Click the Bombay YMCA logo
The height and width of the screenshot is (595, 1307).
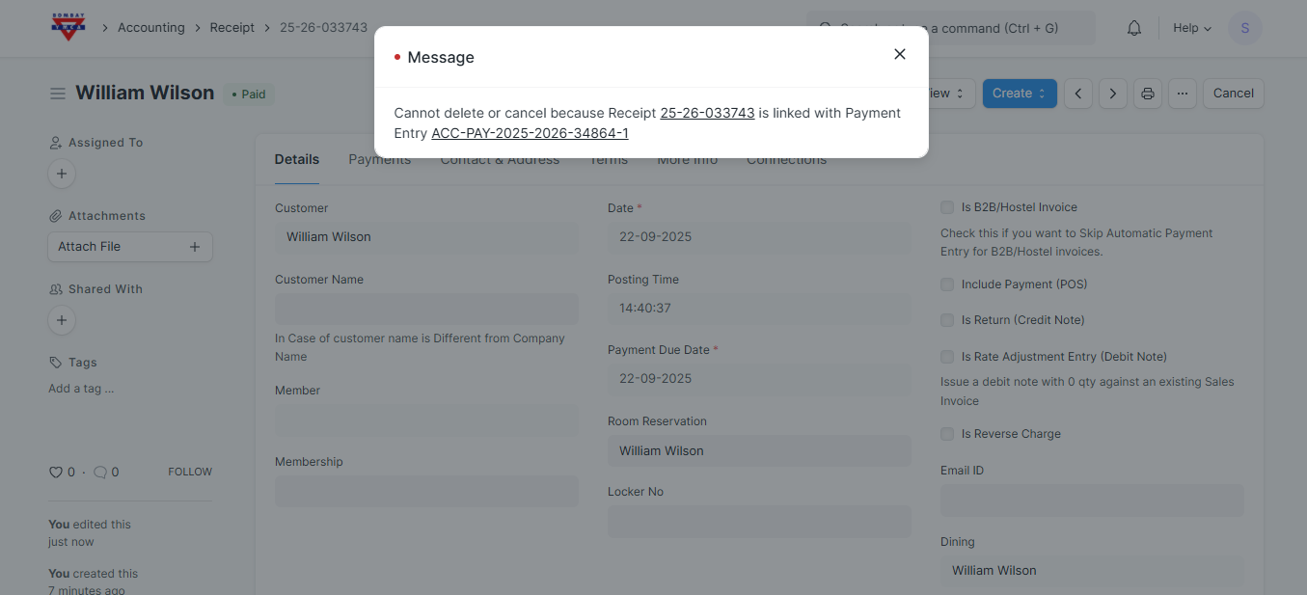[x=68, y=27]
